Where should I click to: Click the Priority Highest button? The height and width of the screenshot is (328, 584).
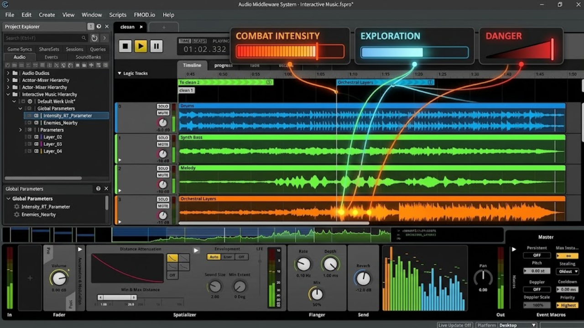pos(568,305)
